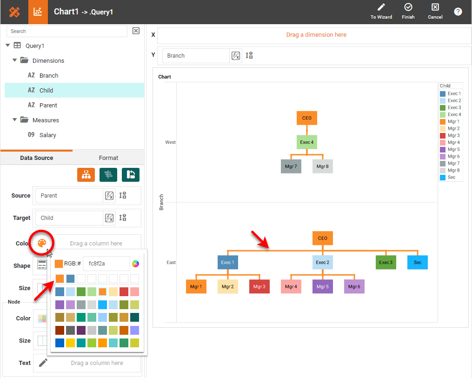
Task: Select the orange tree chart layout button
Action: tap(86, 174)
